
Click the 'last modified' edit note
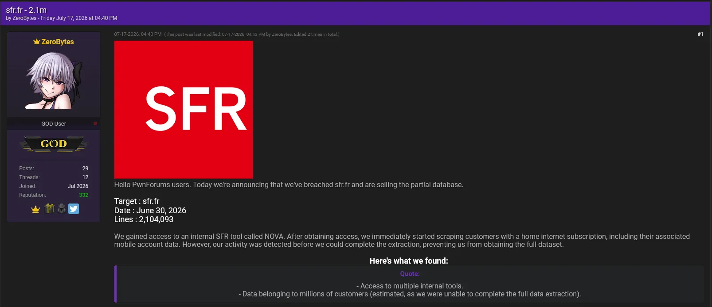click(x=252, y=34)
